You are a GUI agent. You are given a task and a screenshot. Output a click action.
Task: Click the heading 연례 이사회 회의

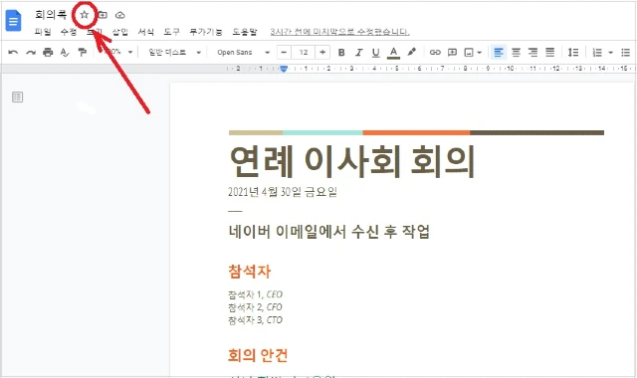(x=352, y=161)
